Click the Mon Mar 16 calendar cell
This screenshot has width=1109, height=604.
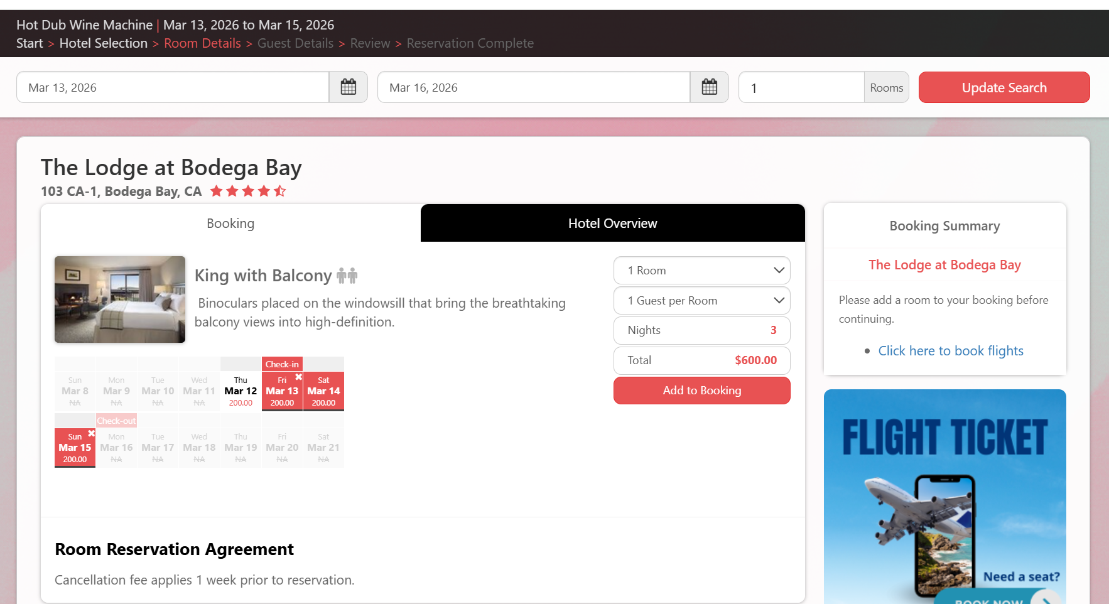pyautogui.click(x=116, y=448)
